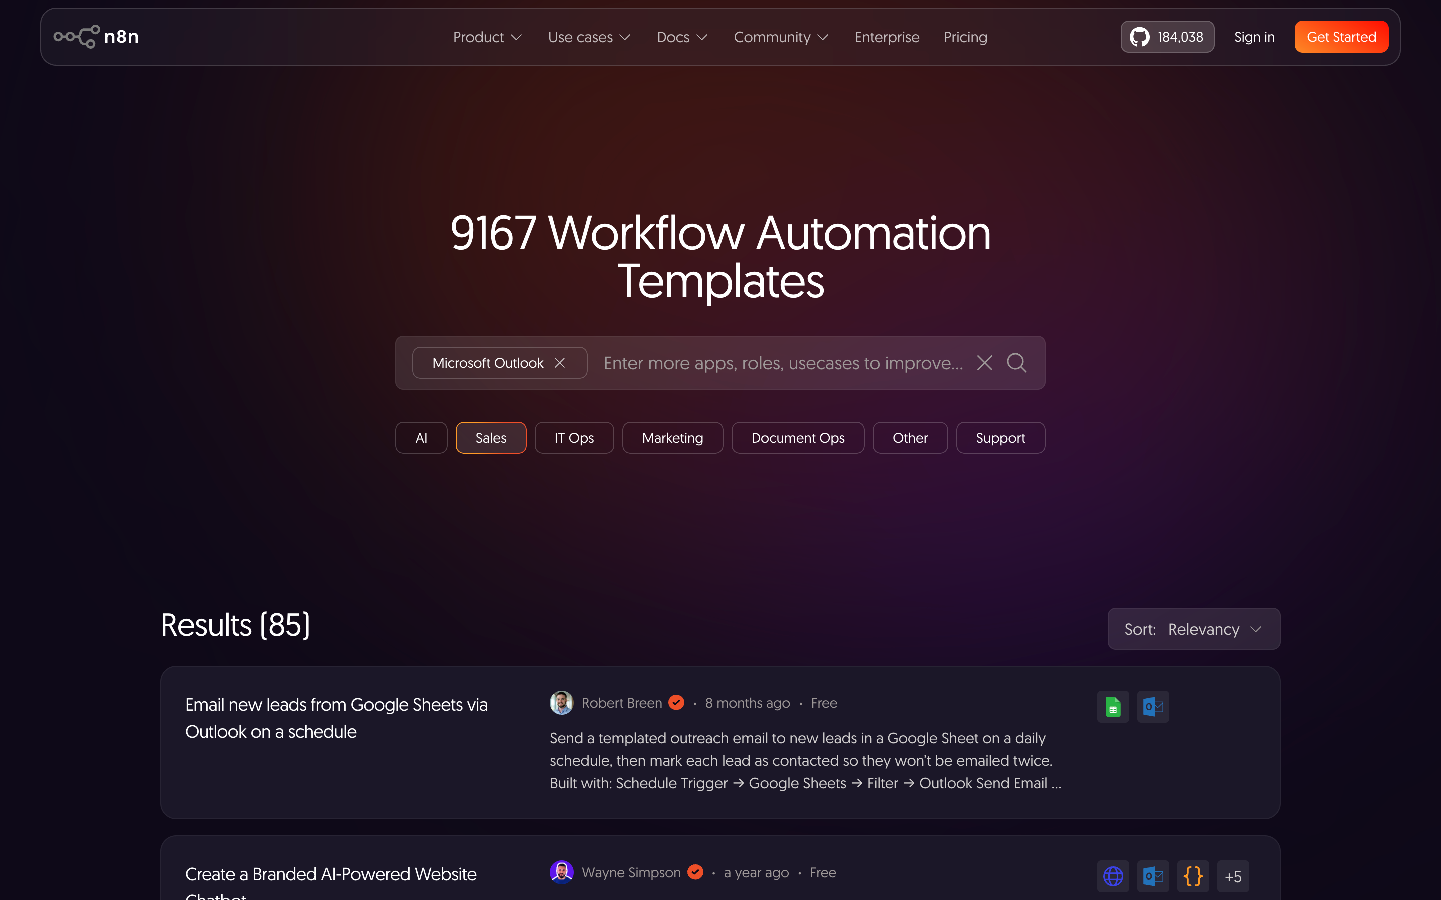Toggle the IT Ops category filter
Image resolution: width=1441 pixels, height=900 pixels.
(x=574, y=438)
